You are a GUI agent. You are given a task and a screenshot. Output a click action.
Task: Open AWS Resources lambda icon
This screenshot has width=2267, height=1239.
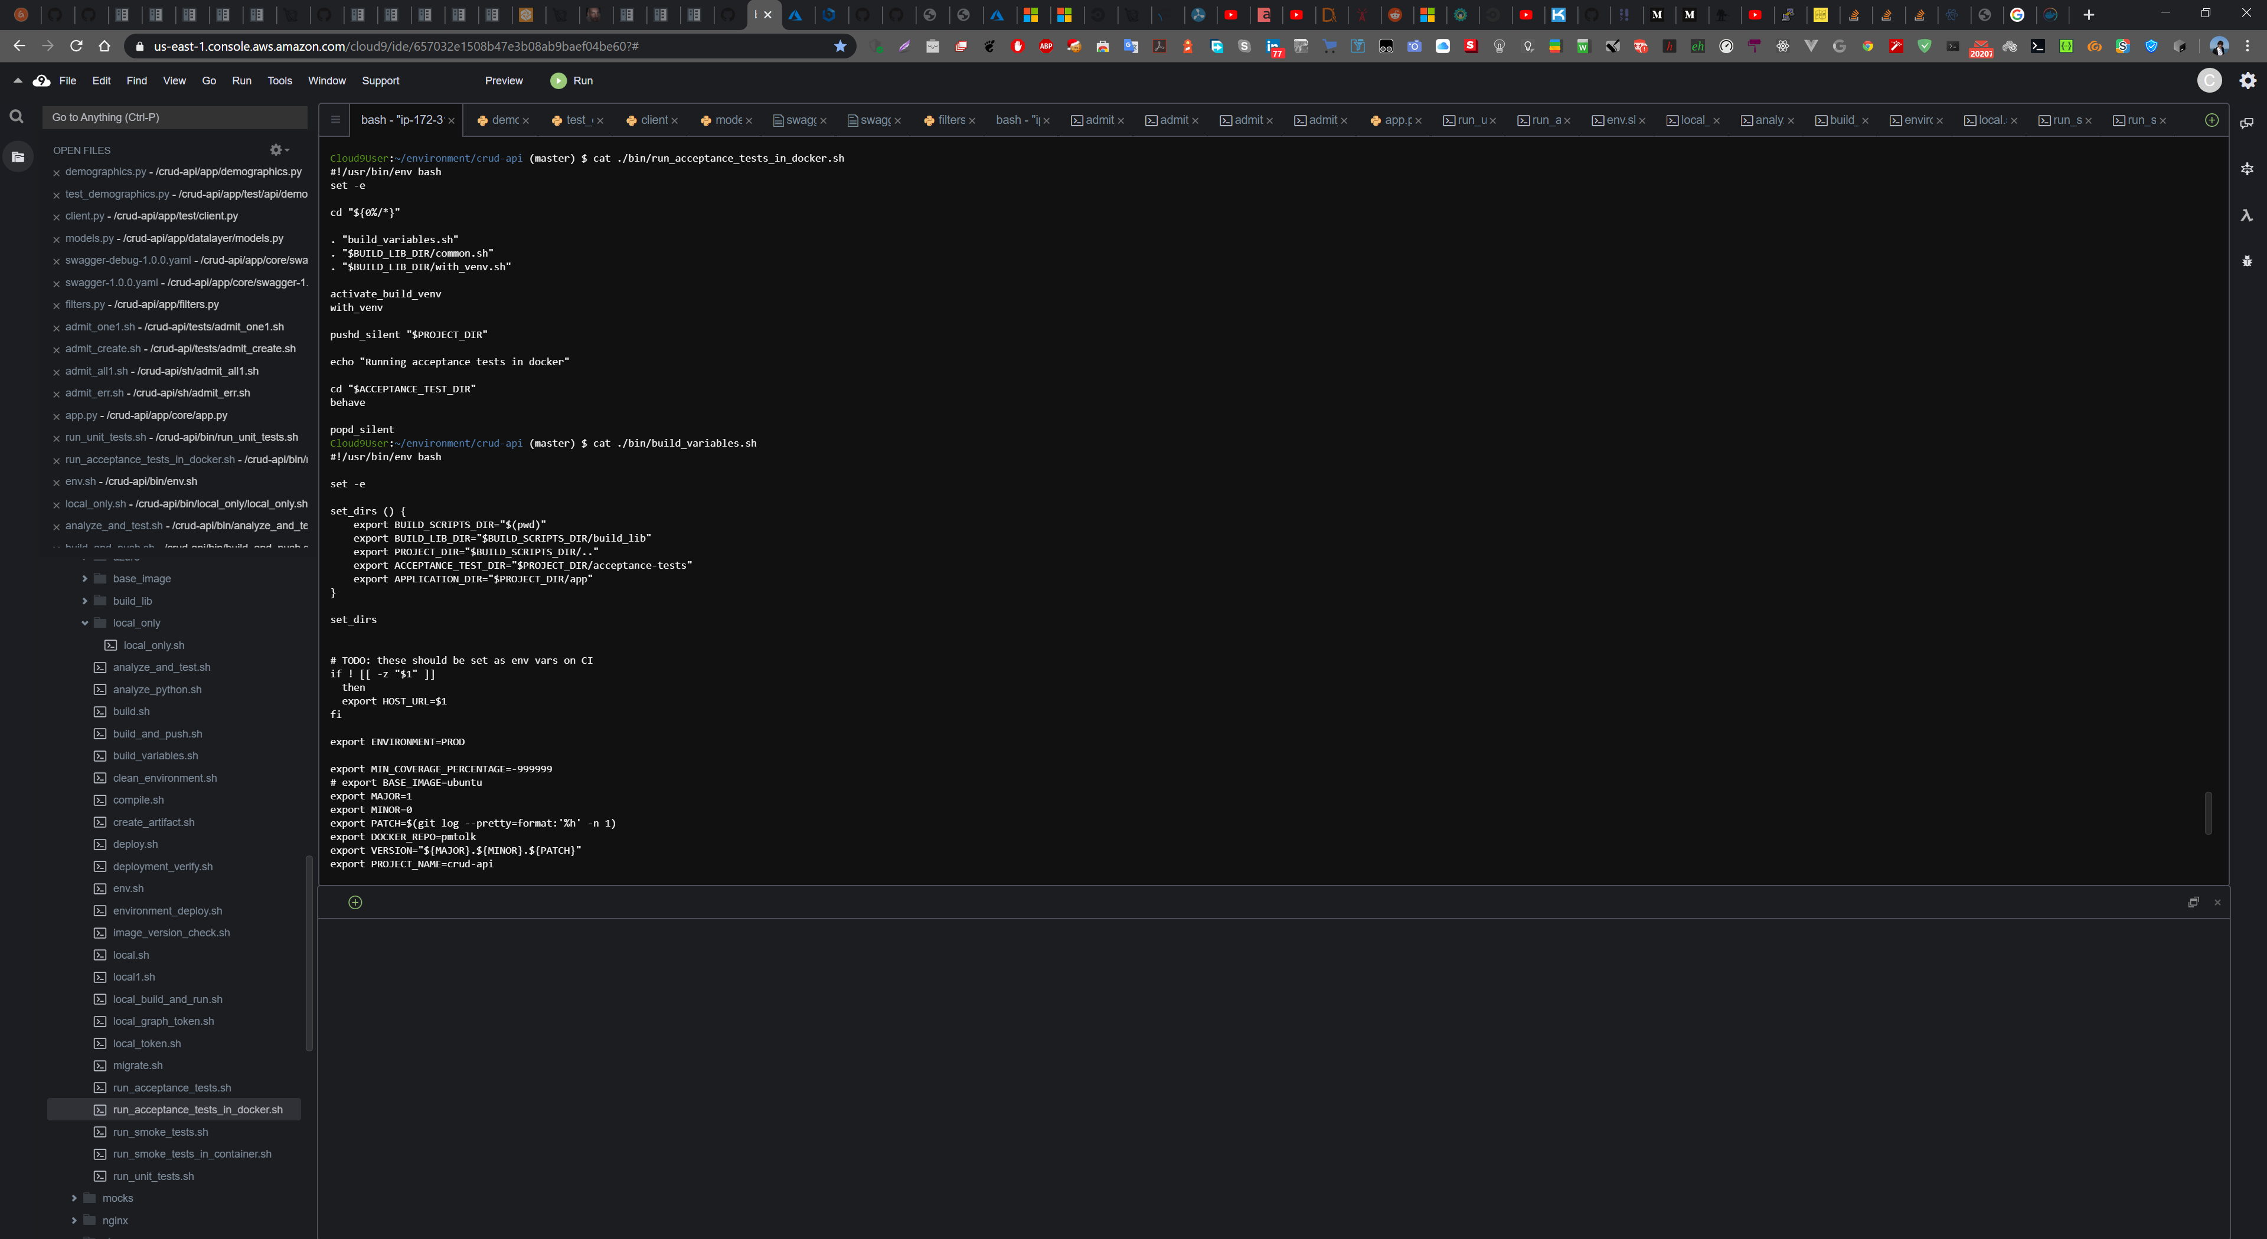pyautogui.click(x=2247, y=215)
